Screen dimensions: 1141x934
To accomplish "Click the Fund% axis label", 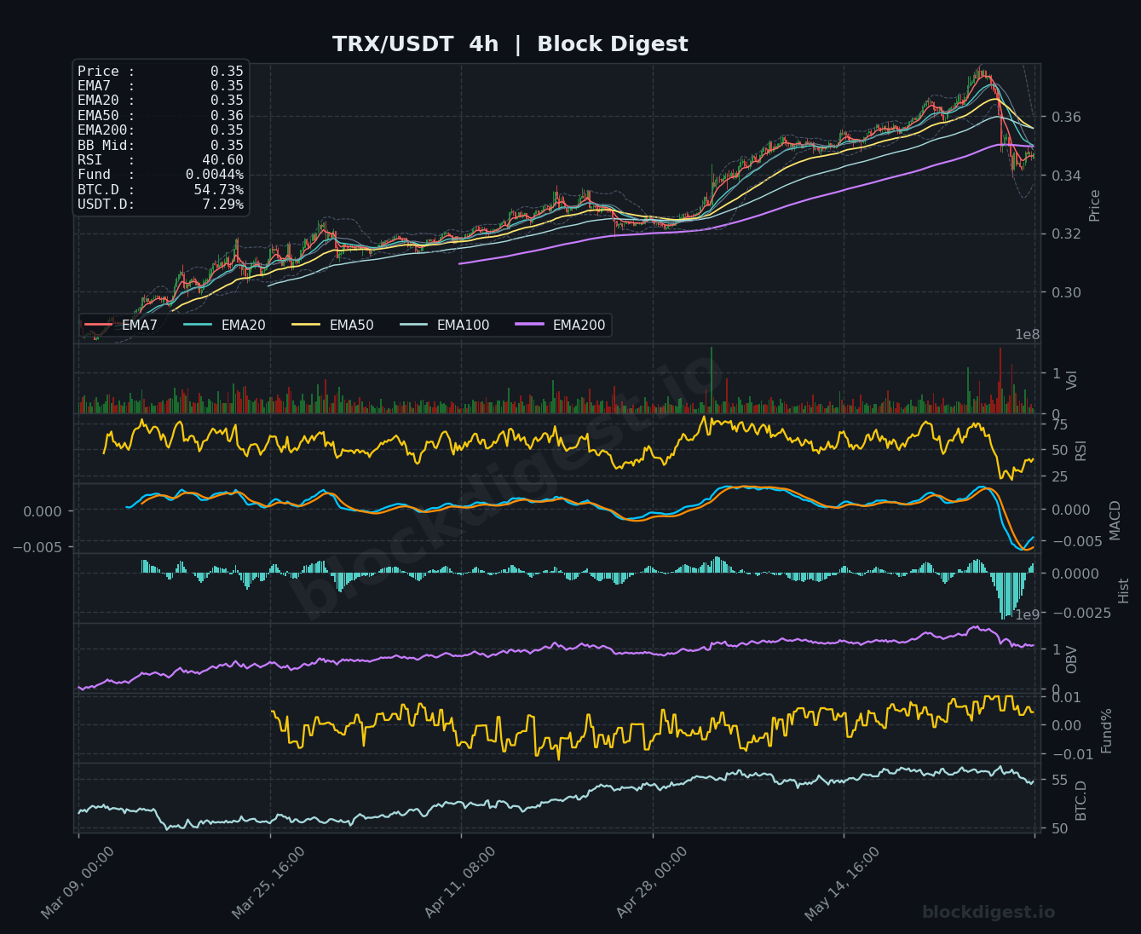I will tap(1106, 731).
